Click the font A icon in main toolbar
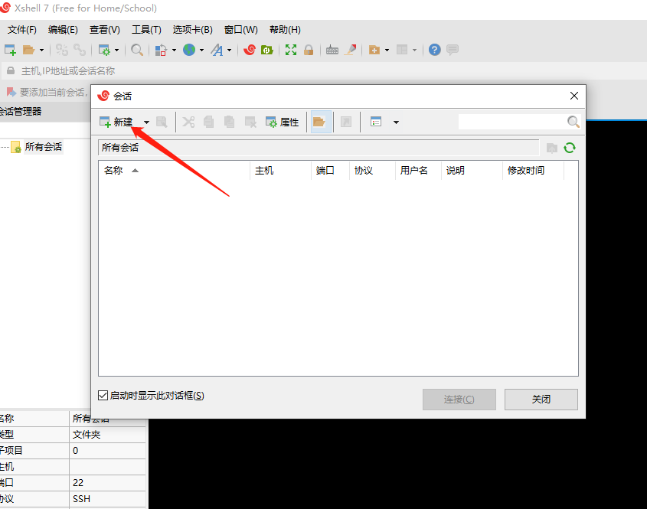The width and height of the screenshot is (647, 509). click(217, 50)
